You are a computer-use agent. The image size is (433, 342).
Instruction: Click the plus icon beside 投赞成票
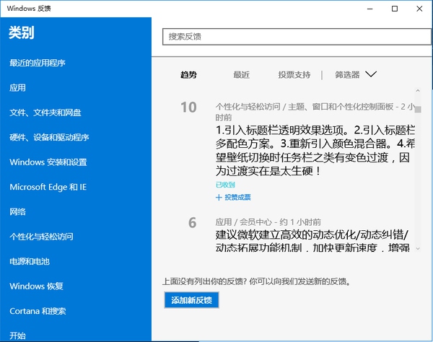[219, 197]
